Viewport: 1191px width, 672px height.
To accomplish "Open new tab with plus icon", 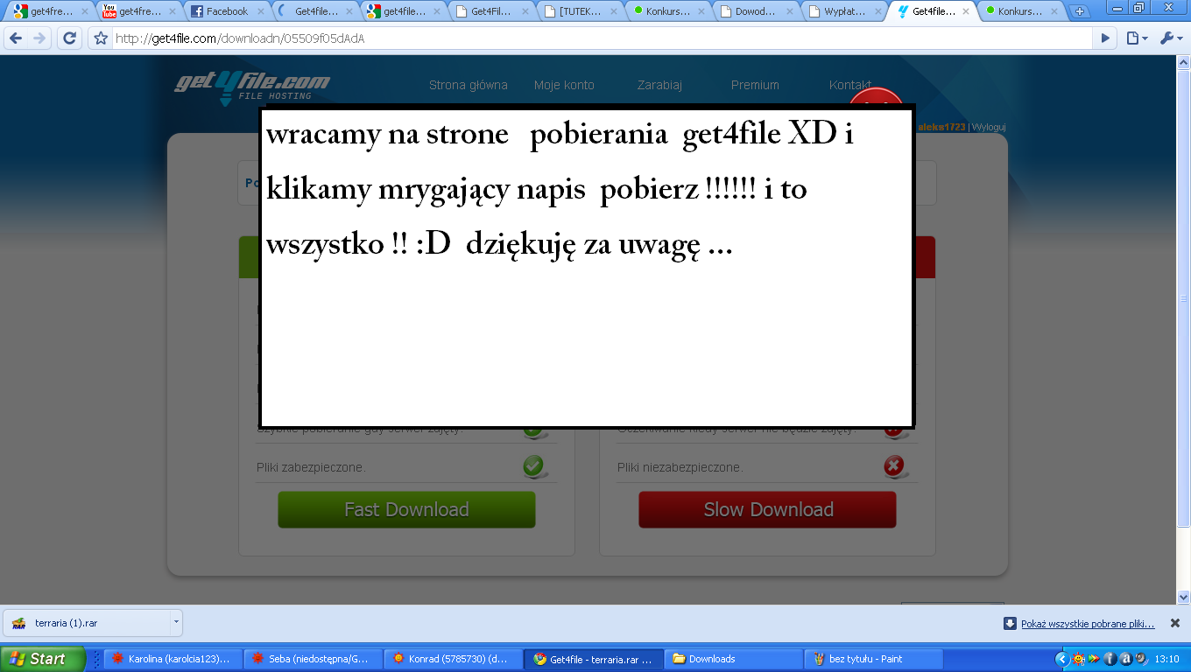I will [1079, 11].
